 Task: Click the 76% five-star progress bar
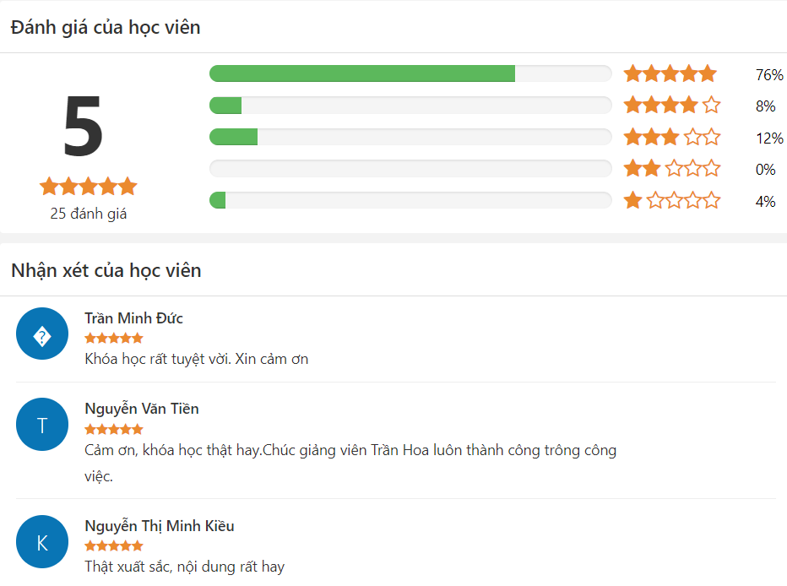(x=410, y=73)
